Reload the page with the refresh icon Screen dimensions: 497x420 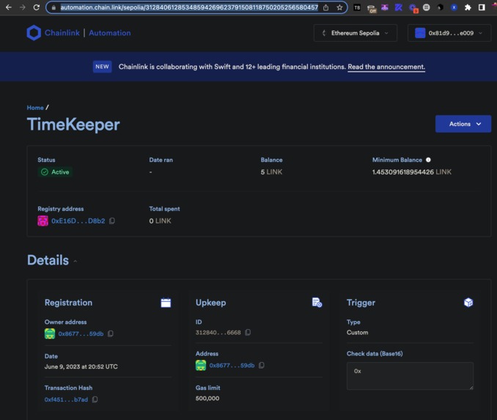(x=37, y=7)
